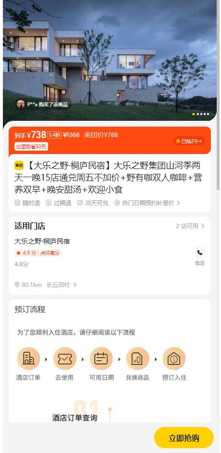Viewport: 221px width, 453px height.
Task: Tap the 随时退 policy tag
Action: [27, 203]
